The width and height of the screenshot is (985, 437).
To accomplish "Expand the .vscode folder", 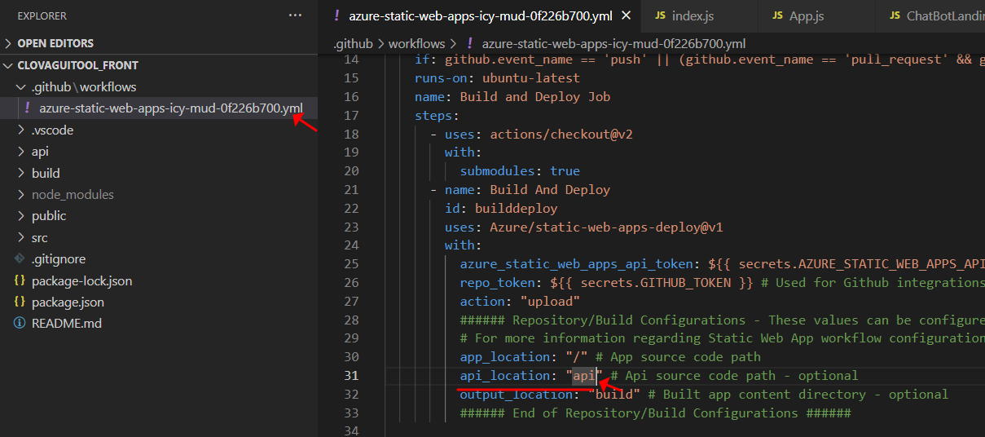I will point(52,130).
